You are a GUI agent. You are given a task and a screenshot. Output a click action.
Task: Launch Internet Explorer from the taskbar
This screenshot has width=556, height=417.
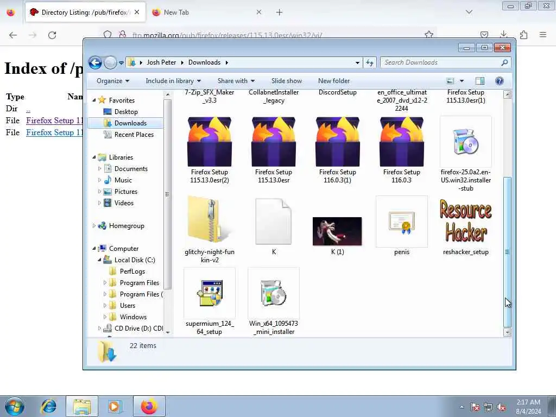48,406
